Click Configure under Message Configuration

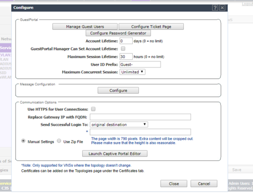pos(118,91)
